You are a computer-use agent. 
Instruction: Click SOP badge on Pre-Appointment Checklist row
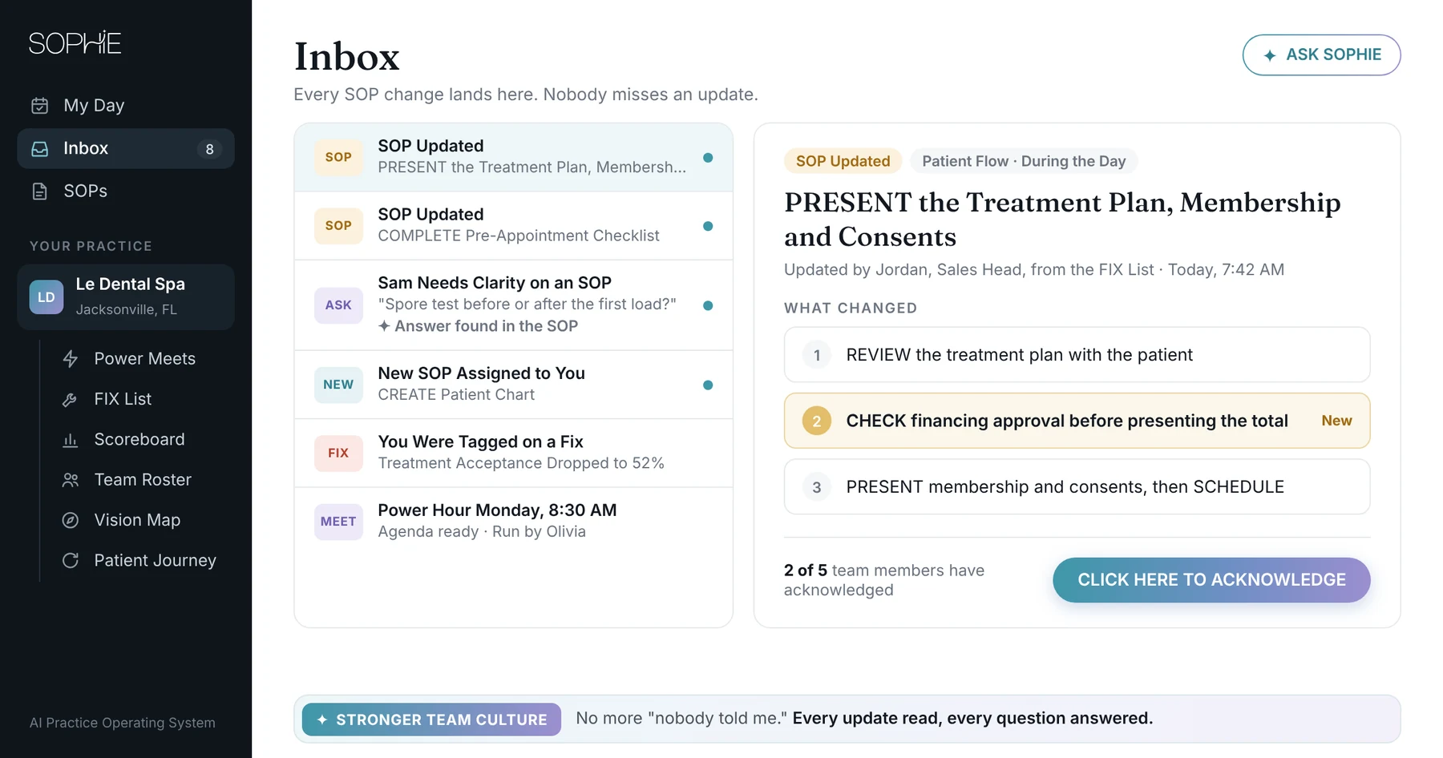338,225
